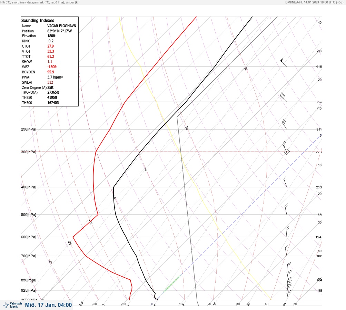Click the TH500 value 16740ft

[x=53, y=103]
